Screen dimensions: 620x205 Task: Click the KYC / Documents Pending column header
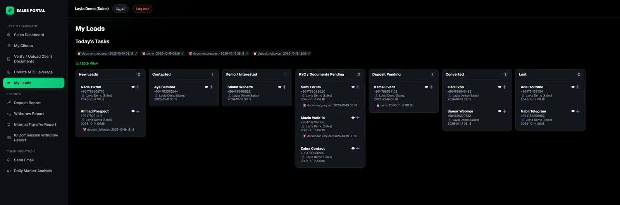pos(322,74)
